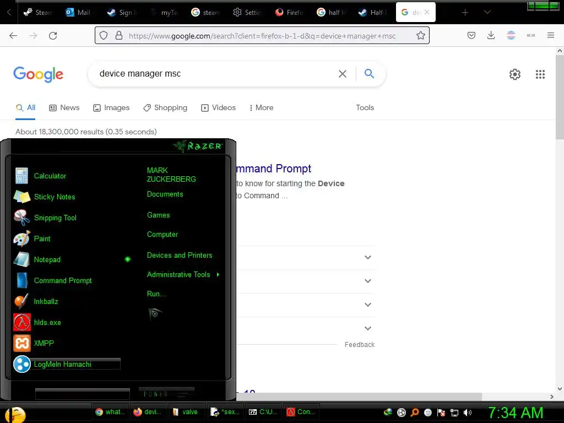Open a new browser tab

(465, 13)
